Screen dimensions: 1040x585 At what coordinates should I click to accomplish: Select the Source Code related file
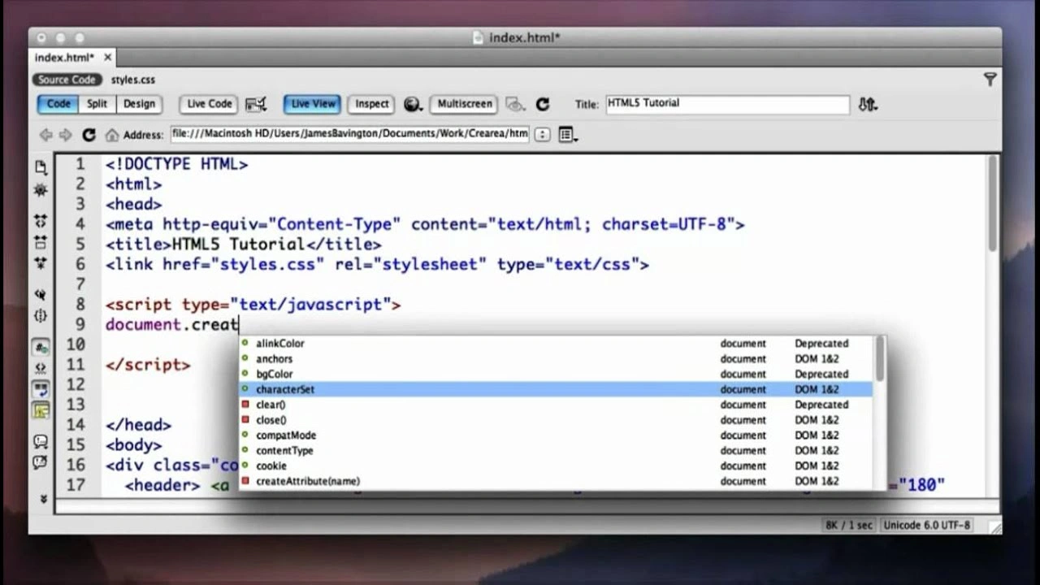pyautogui.click(x=67, y=80)
